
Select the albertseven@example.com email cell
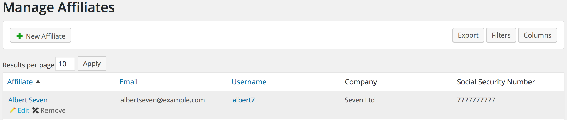163,100
